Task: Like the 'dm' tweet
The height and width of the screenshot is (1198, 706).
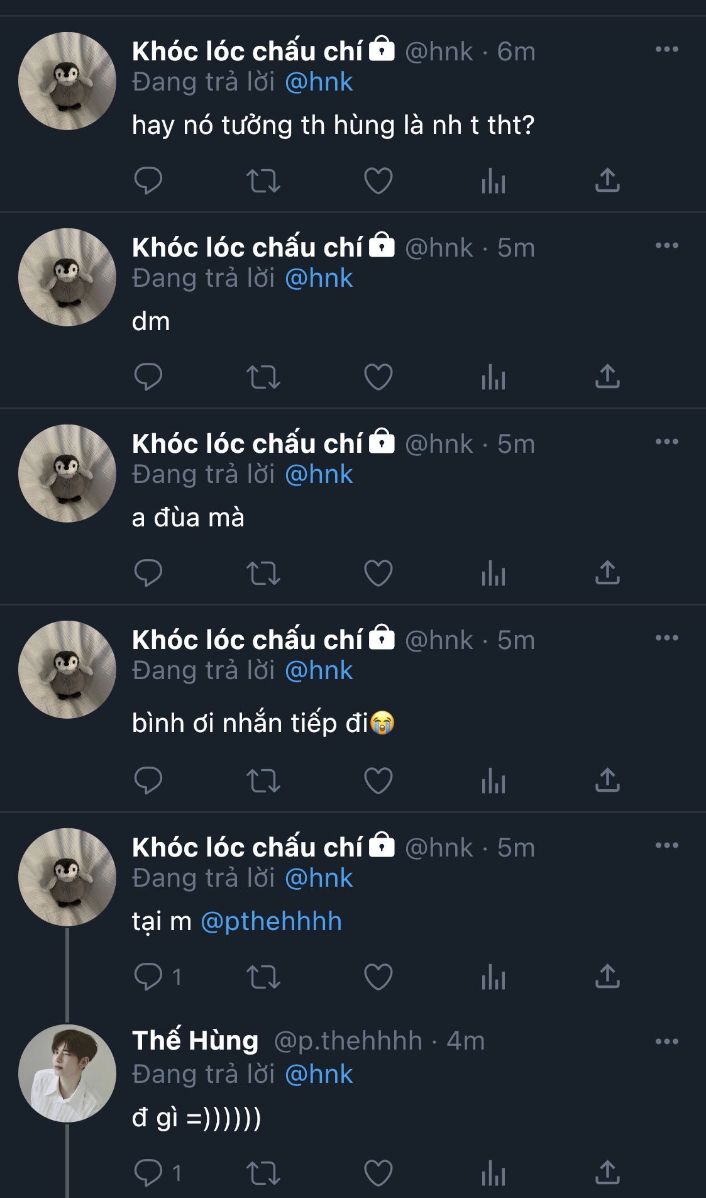Action: (x=378, y=377)
